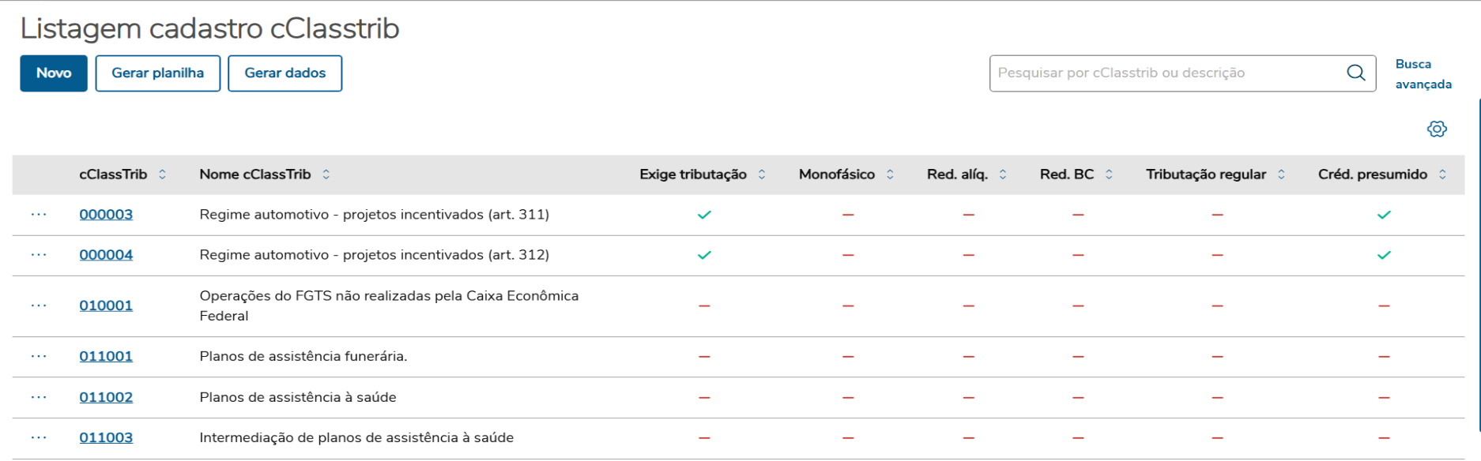Screen dimensions: 1481x461
Task: Focus the Pesquisar por cClasstrib search field
Action: [x=1166, y=73]
